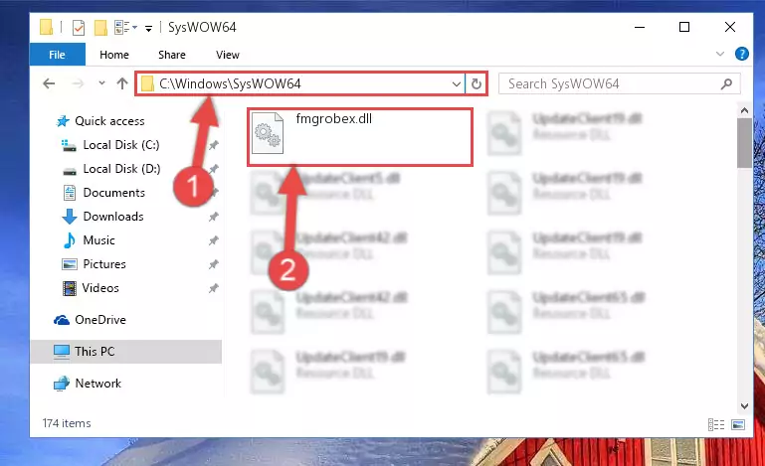Switch to the Home ribbon tab
765x466 pixels.
point(114,55)
